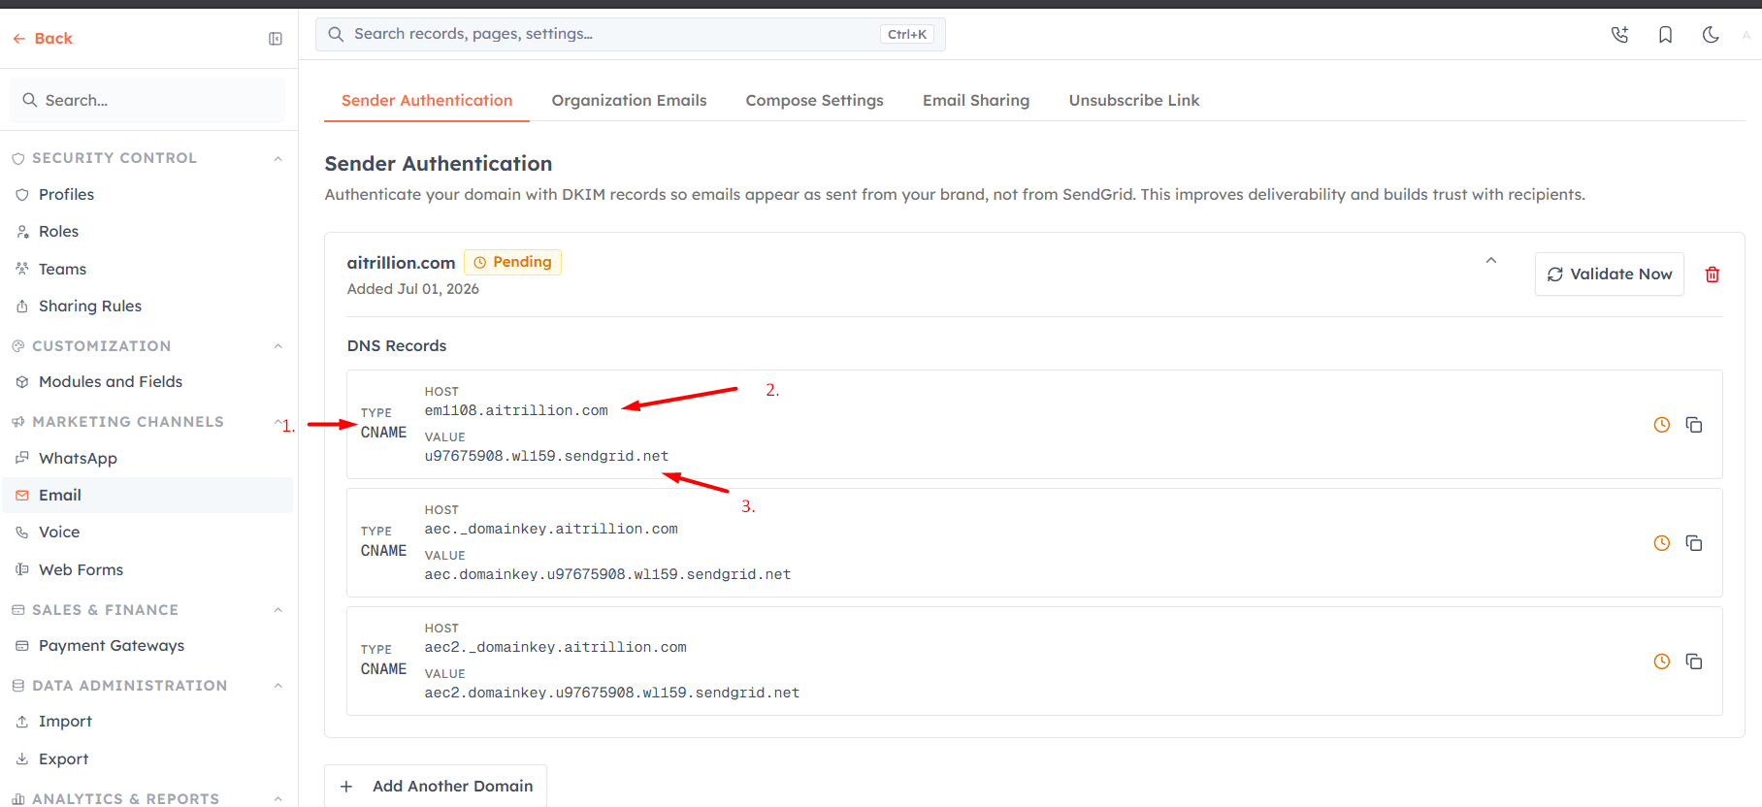Switch to Unsubscribe Link tab
This screenshot has width=1762, height=807.
click(1134, 100)
